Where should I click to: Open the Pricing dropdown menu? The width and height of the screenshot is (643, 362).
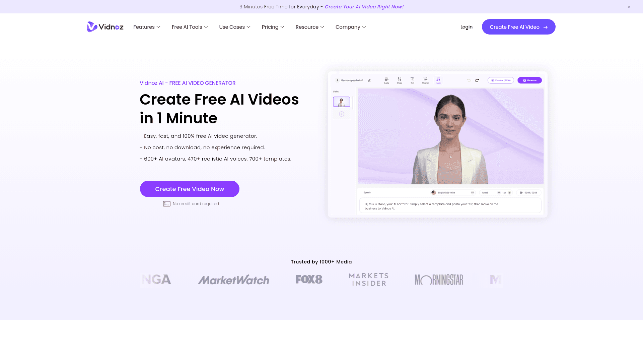click(x=273, y=27)
